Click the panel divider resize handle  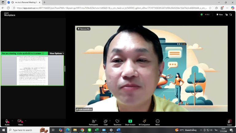[x=65, y=69]
